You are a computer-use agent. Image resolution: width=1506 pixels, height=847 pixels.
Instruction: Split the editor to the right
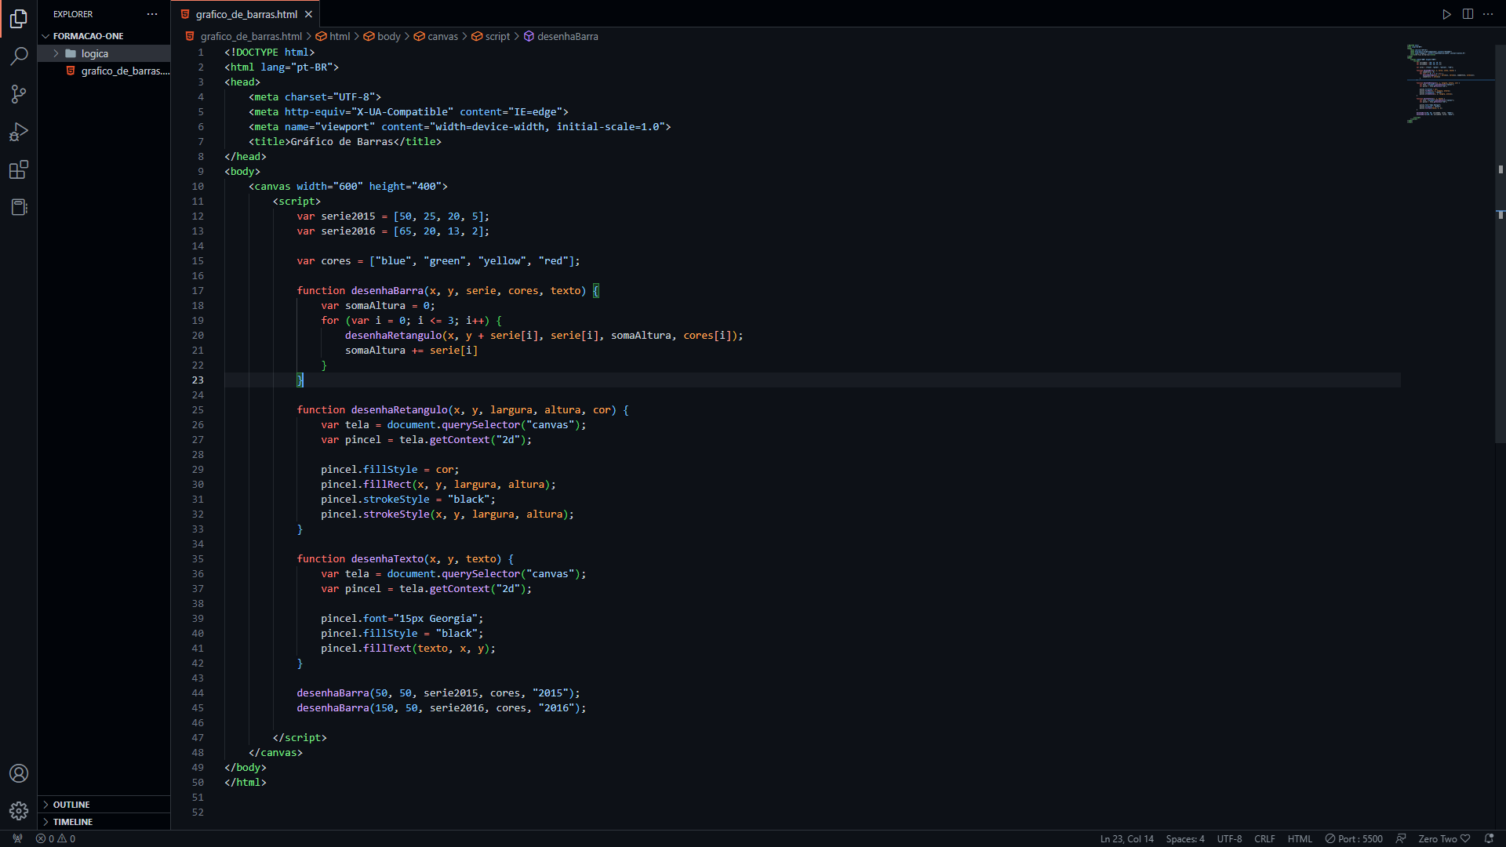click(x=1468, y=14)
